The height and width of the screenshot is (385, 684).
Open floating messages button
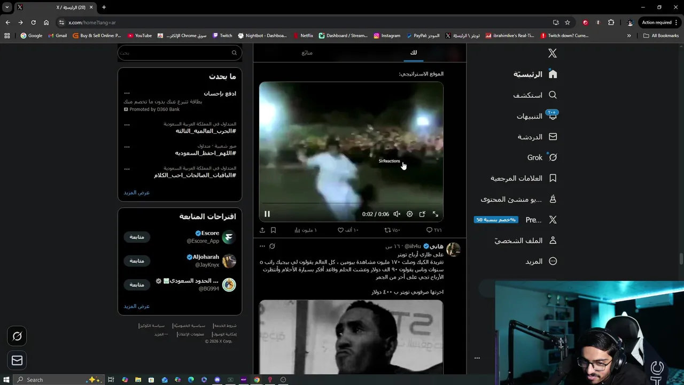[x=17, y=360]
